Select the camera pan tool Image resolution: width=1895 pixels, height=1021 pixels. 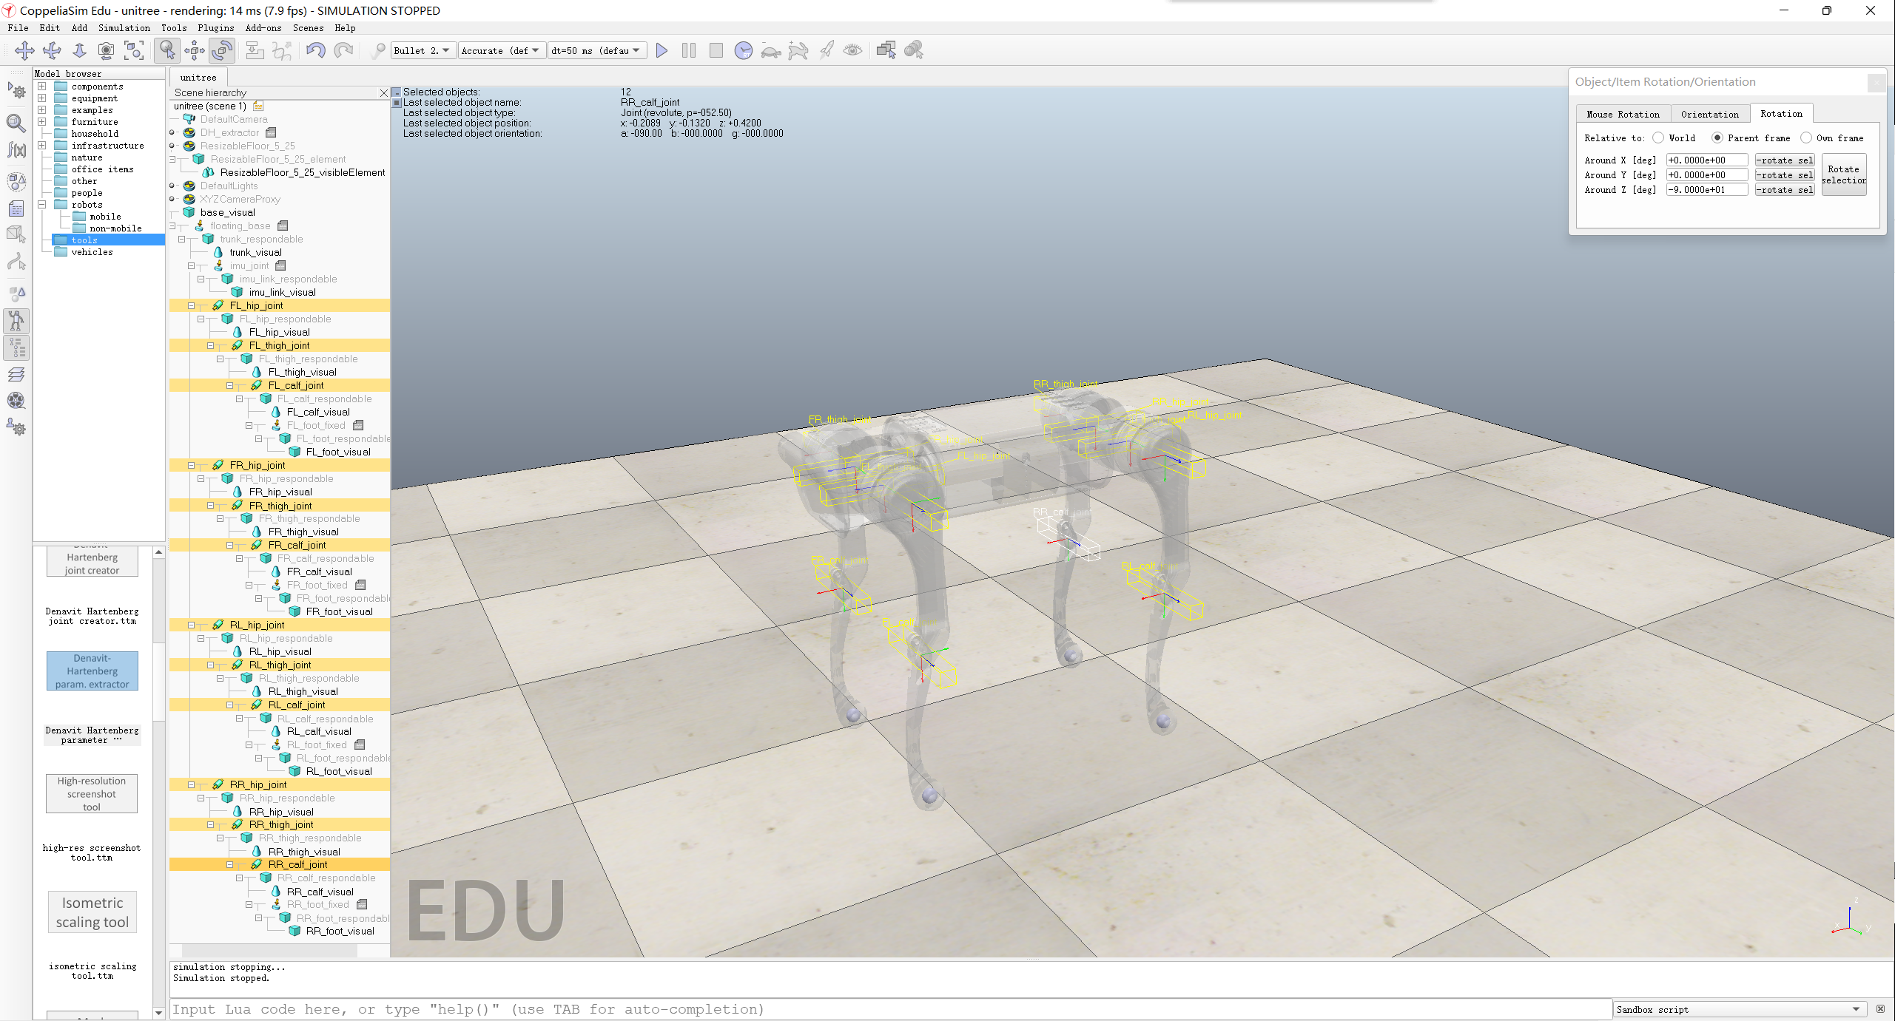pyautogui.click(x=24, y=50)
